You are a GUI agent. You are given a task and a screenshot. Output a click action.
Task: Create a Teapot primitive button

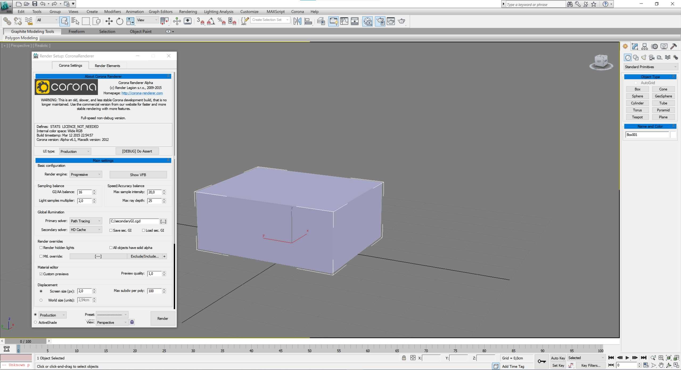click(x=637, y=117)
